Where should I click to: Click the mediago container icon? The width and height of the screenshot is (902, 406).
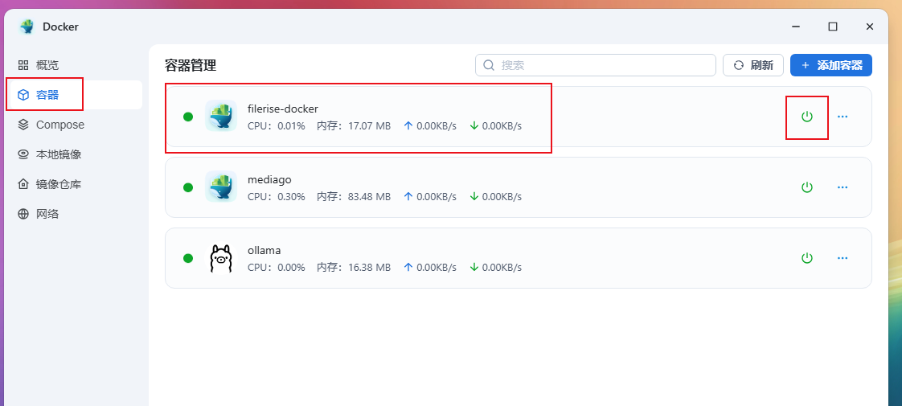(220, 187)
